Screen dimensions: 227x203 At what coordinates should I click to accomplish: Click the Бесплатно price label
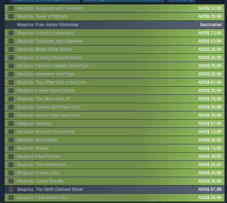211,25
